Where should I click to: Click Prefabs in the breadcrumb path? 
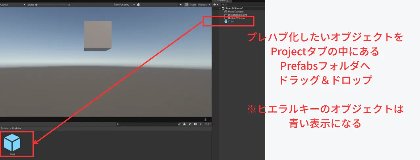17,129
